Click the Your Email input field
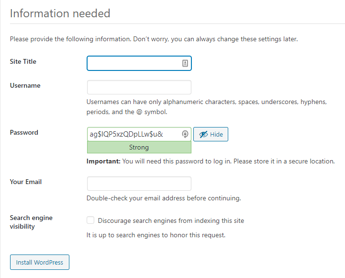345x278 pixels. 139,184
